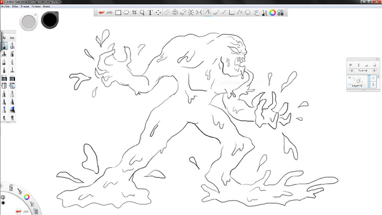Close the layer editor panel
The width and height of the screenshot is (382, 215).
click(377, 59)
